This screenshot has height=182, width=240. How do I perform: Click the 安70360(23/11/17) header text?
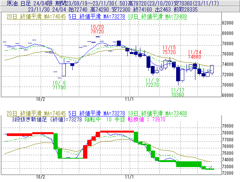197,3
